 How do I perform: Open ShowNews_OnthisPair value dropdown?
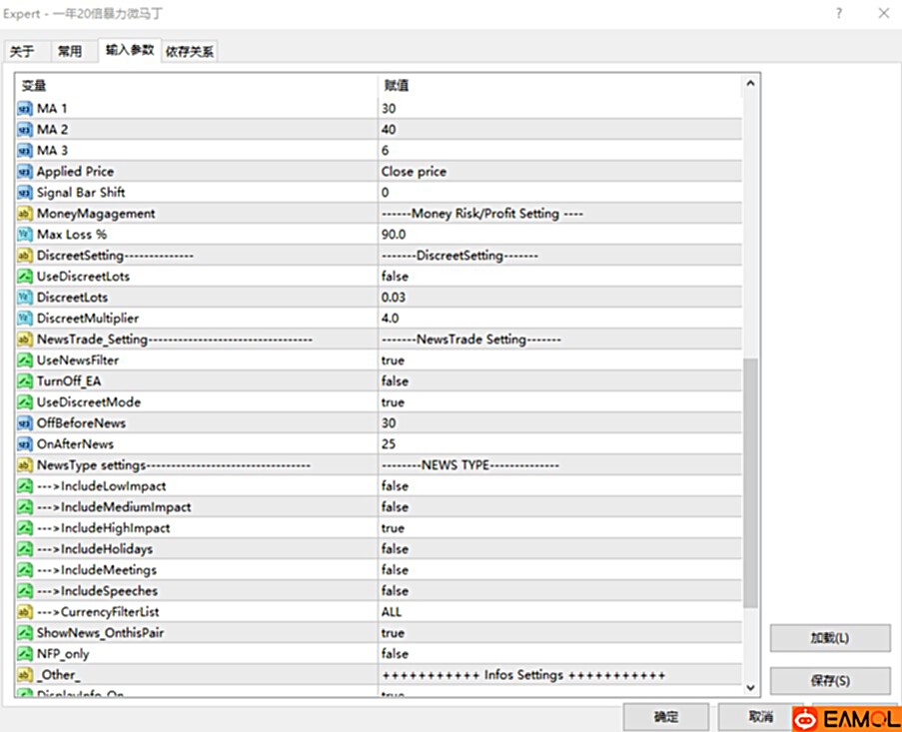point(559,633)
